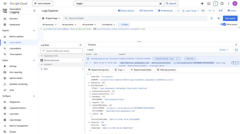Click Extend time by 1 hour button
This screenshot has height=134, width=240.
[x=165, y=59]
